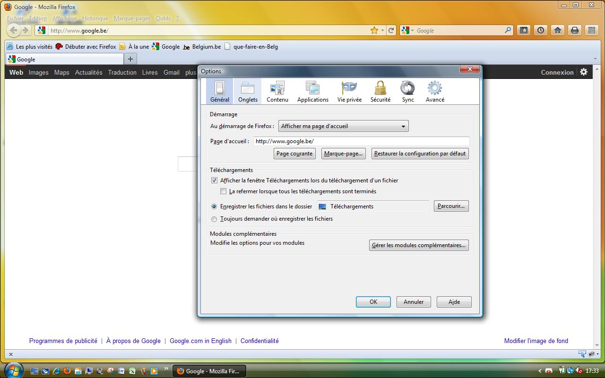Screen dimensions: 605x378
Task: Go to the home page icon
Action: (558, 30)
